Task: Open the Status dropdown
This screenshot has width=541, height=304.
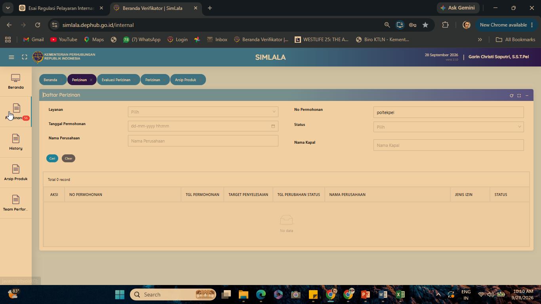Action: (448, 127)
